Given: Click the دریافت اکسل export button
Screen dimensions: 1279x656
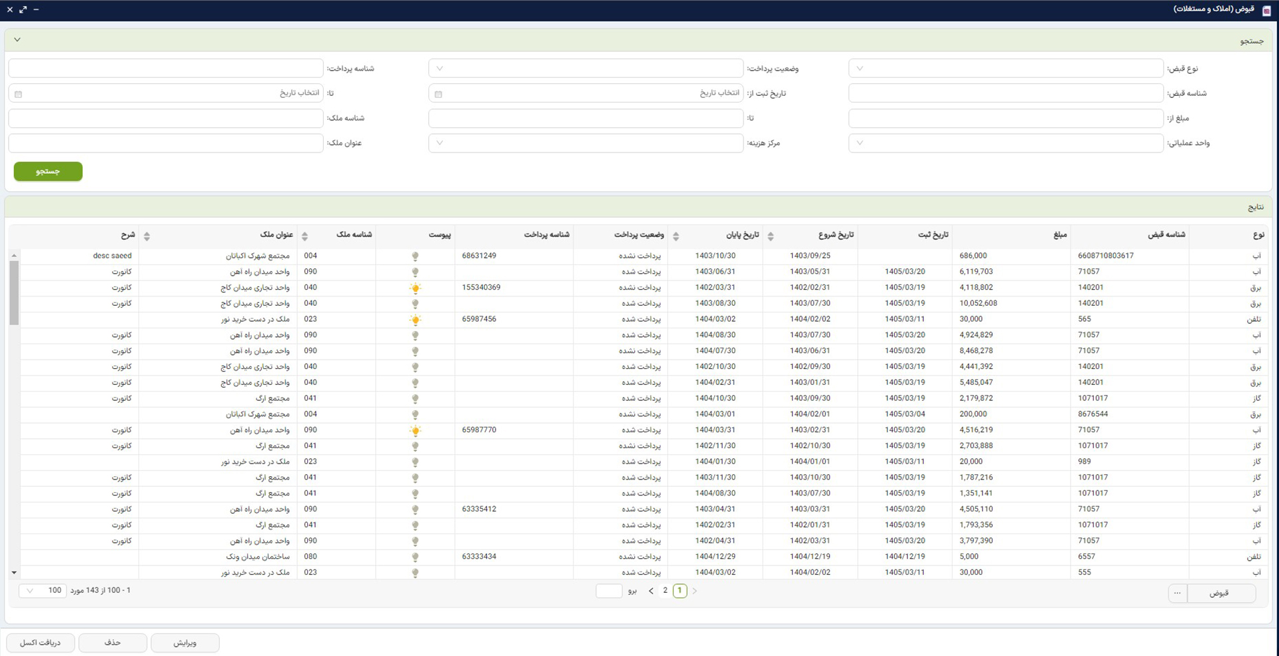Looking at the screenshot, I should 40,643.
